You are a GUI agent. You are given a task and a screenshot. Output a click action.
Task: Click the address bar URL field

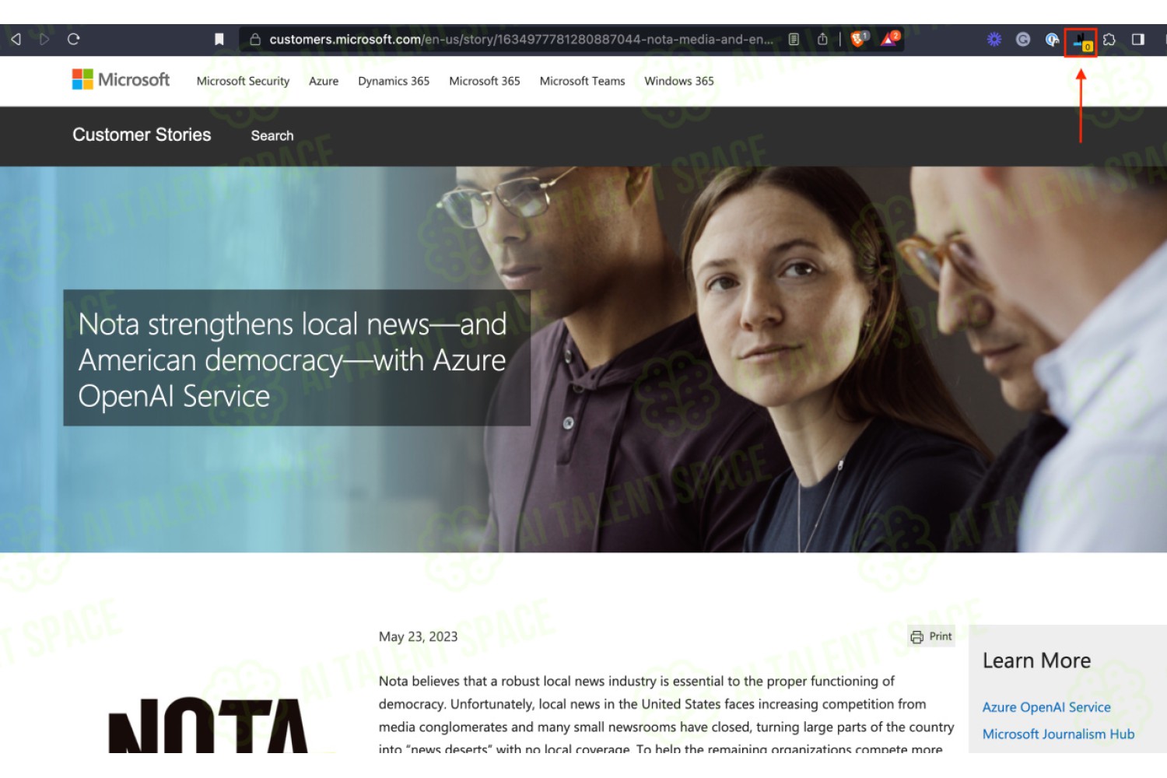[521, 39]
